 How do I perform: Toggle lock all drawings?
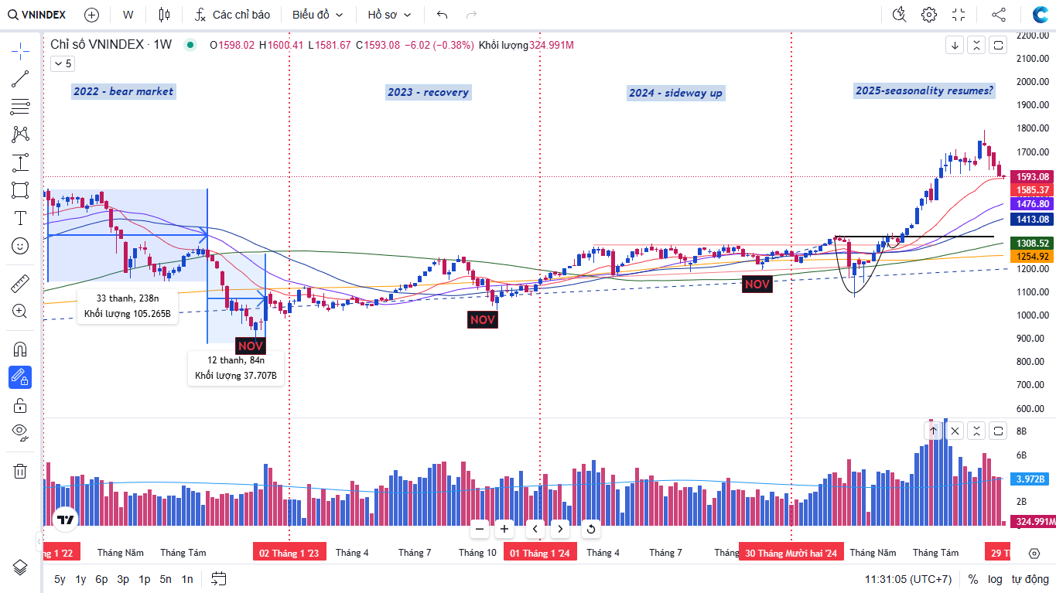[20, 405]
